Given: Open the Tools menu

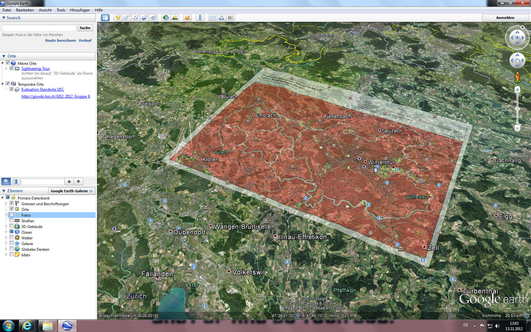Looking at the screenshot, I should point(61,10).
